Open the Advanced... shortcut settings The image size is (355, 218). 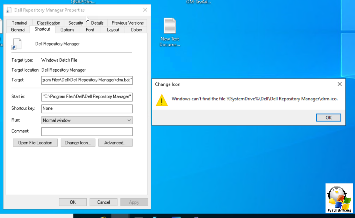(x=115, y=143)
